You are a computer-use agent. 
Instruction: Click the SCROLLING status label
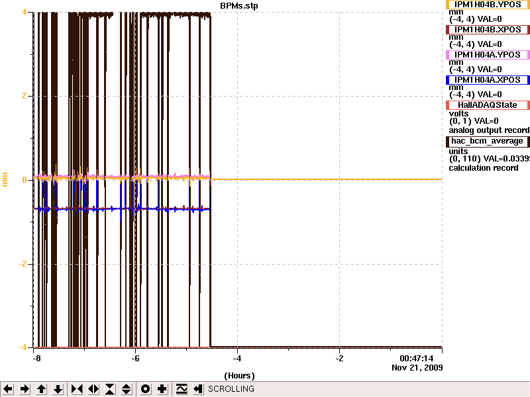click(231, 389)
